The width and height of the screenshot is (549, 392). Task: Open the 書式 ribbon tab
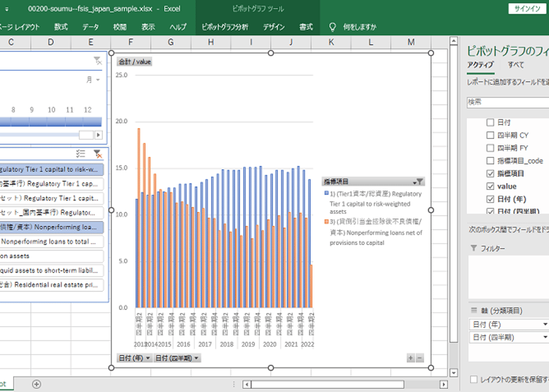[x=306, y=27]
